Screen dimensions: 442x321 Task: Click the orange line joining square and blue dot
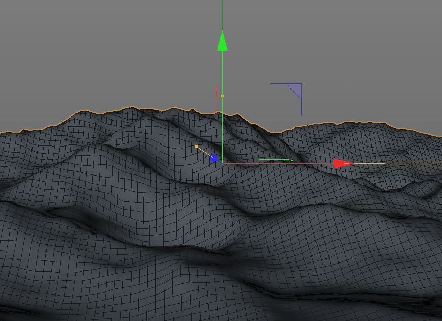coord(204,152)
